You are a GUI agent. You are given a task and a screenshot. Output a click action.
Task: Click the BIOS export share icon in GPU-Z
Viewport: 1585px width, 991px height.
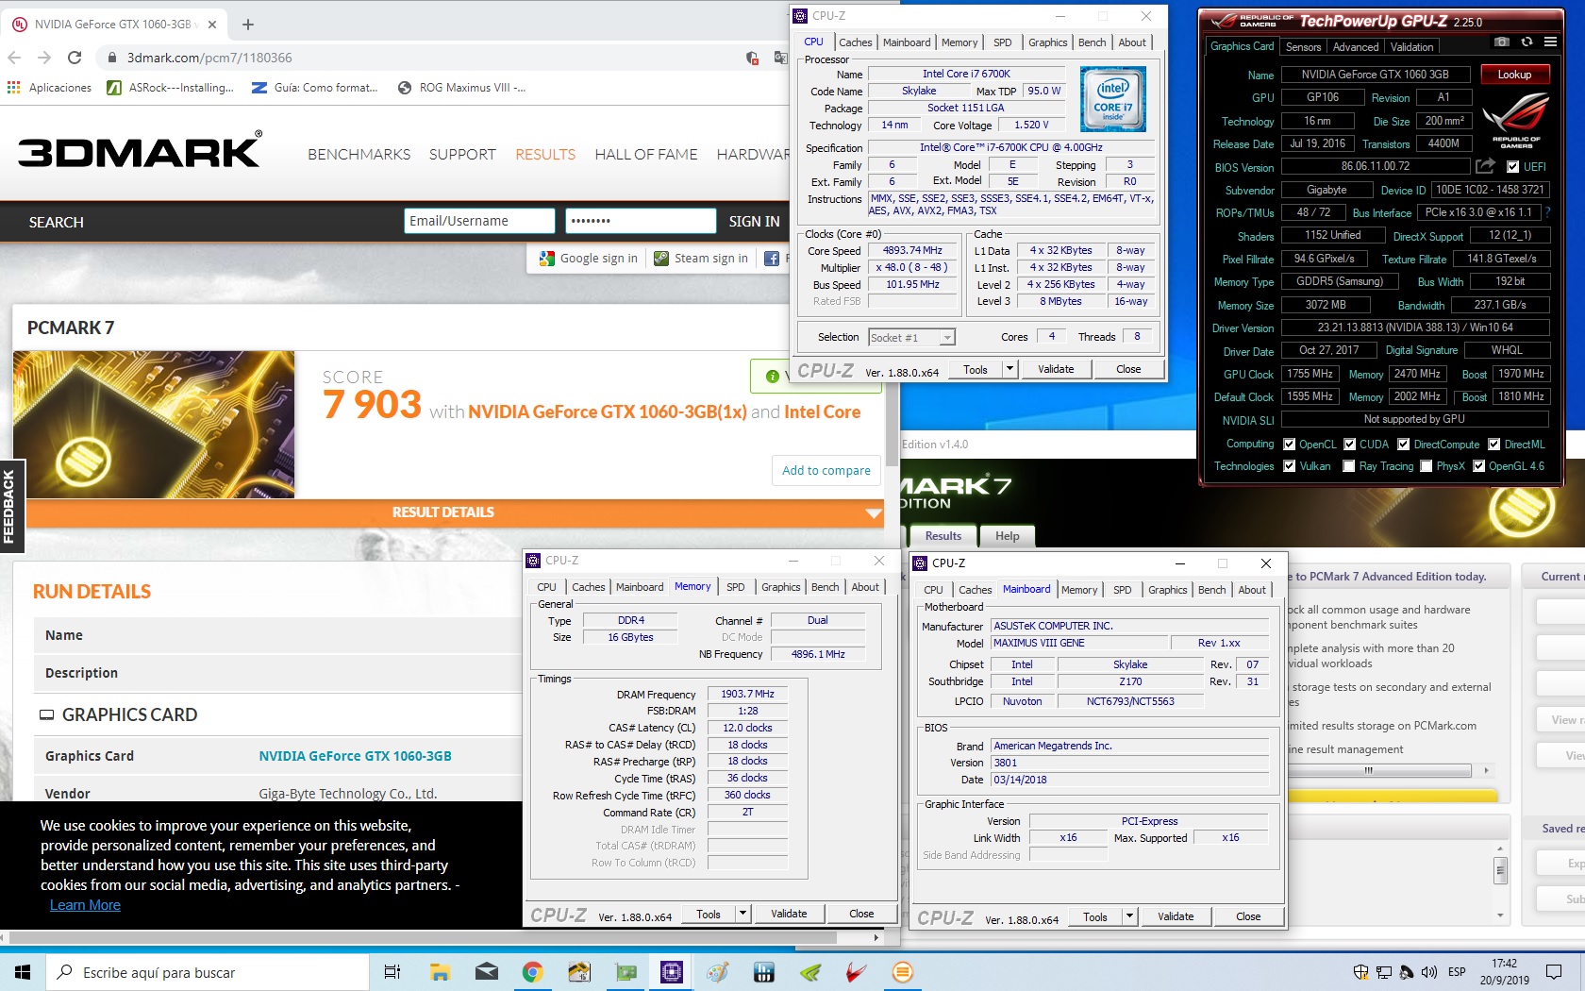click(x=1485, y=166)
